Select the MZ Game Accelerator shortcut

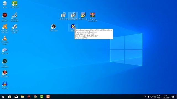15,17
